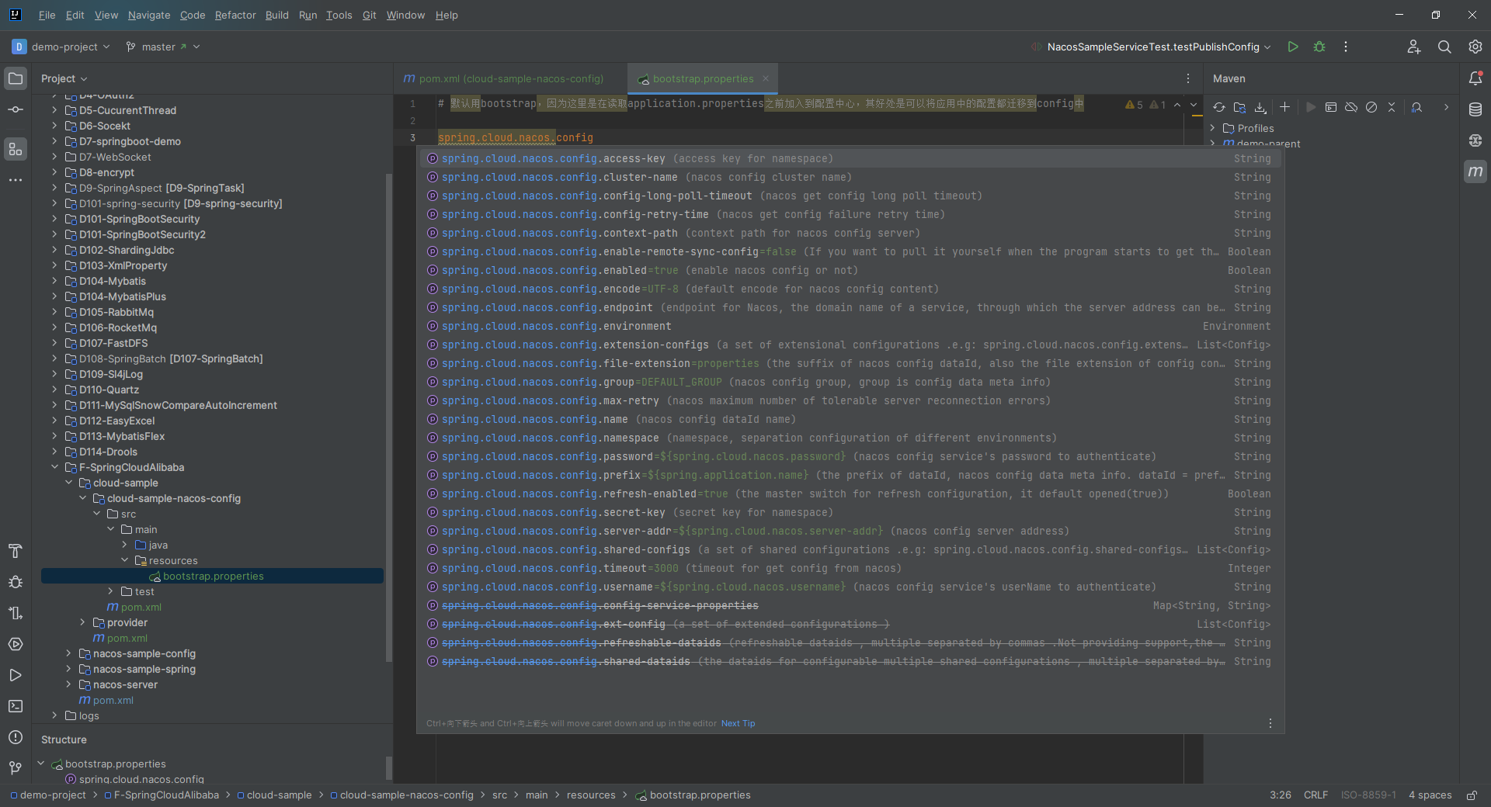Activate Maven tool window button
1491x807 pixels.
[1475, 171]
